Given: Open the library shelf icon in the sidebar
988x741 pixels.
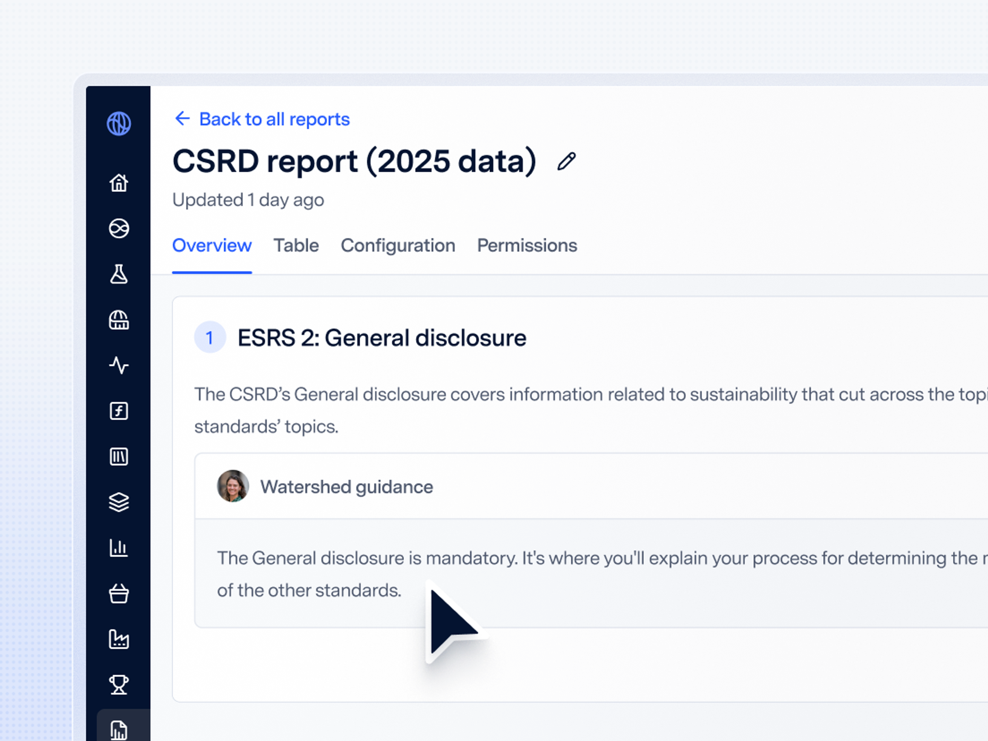Looking at the screenshot, I should coord(119,456).
